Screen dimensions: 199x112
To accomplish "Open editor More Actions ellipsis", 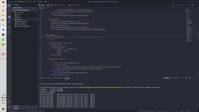I will 196,5.
